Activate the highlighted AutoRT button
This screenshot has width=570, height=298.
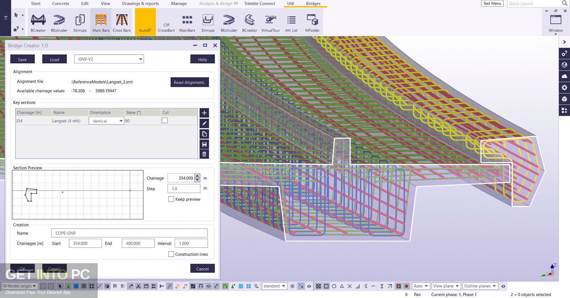point(145,22)
